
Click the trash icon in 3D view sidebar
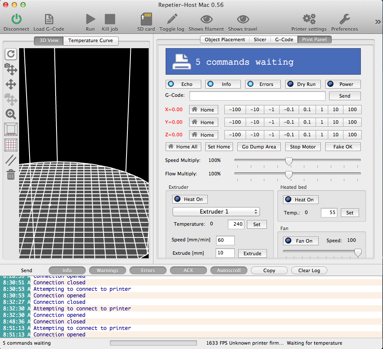[11, 175]
